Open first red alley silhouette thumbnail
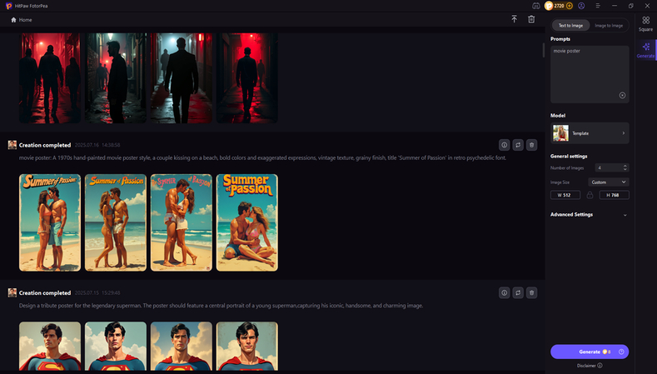Screen dimensions: 657x374 50,78
